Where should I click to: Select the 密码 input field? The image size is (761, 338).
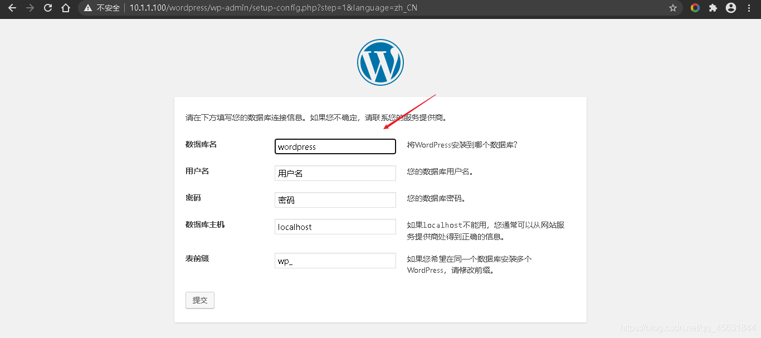coord(335,200)
